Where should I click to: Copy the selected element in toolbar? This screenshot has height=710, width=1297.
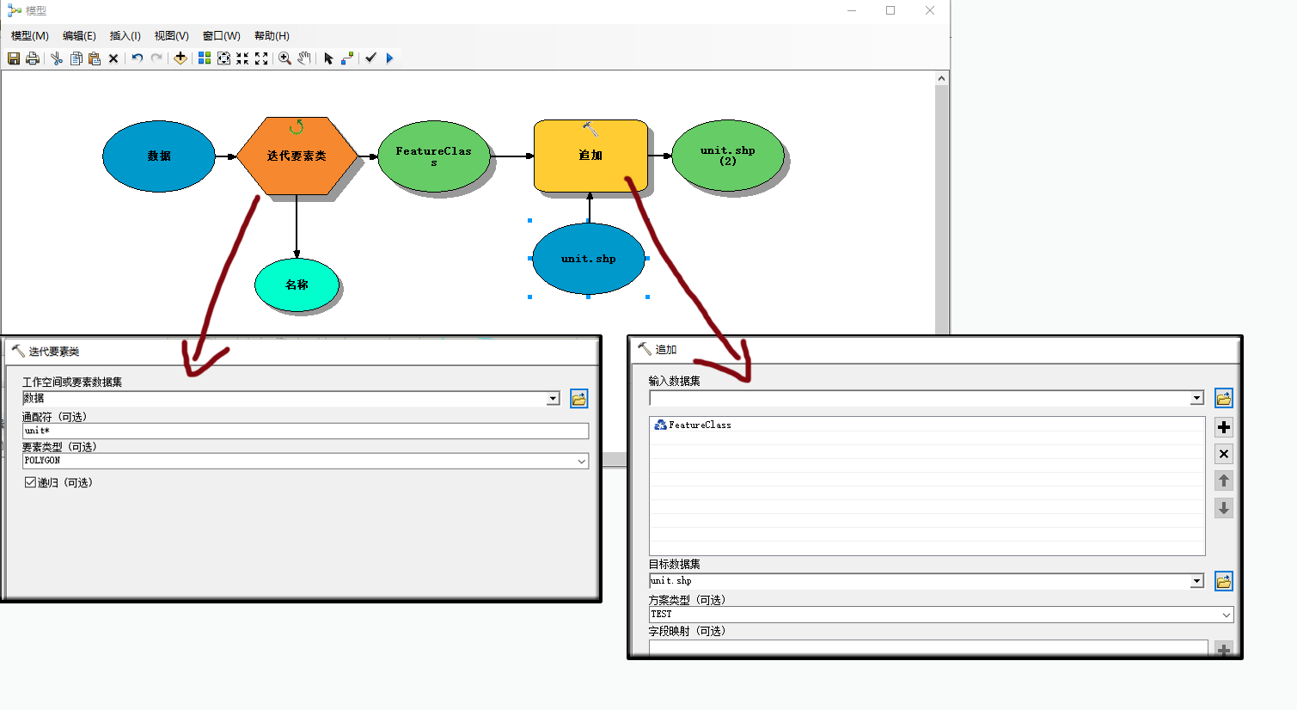pos(76,58)
